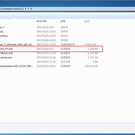135x135 pixels.
Task: Select the folder ending in "es 7"
Action: pos(49,27)
